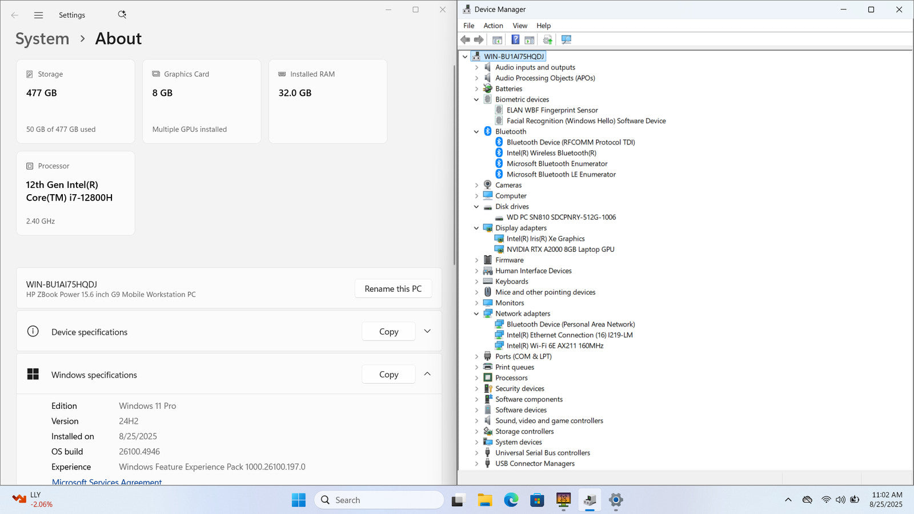Select Intel(R) Iris(R) Xe Graphics
The width and height of the screenshot is (914, 514).
[546, 239]
